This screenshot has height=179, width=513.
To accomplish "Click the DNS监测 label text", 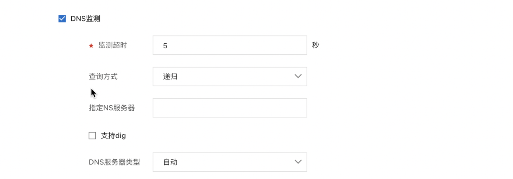I will 85,19.
